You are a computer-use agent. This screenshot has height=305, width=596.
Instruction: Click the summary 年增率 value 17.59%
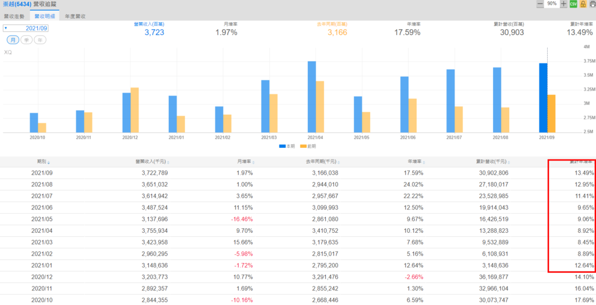[x=407, y=33]
